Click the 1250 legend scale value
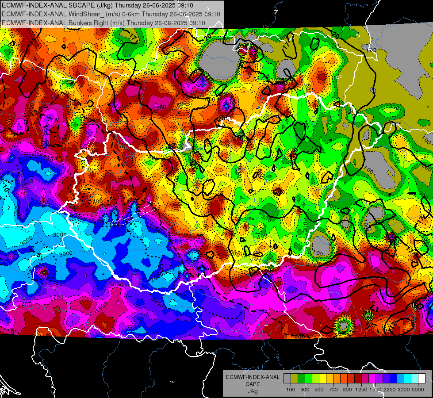The width and height of the screenshot is (433, 398). (361, 390)
